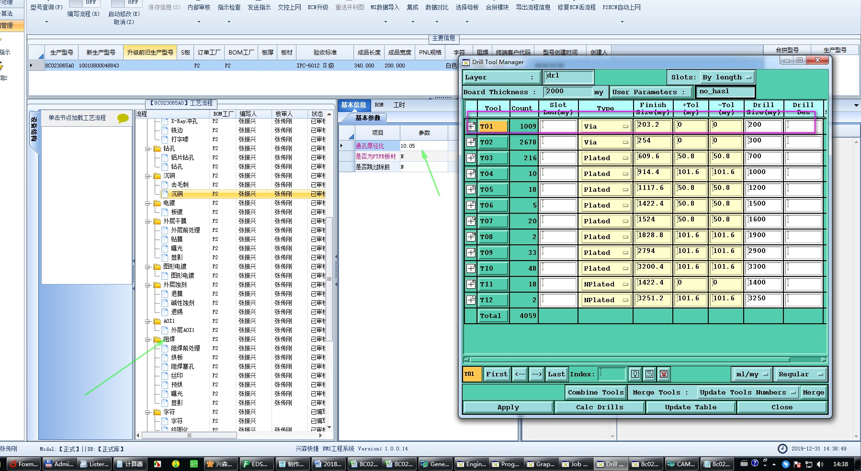Screen dimensions: 861x471
Task: Open the ml/my units dropdown
Action: pos(751,374)
